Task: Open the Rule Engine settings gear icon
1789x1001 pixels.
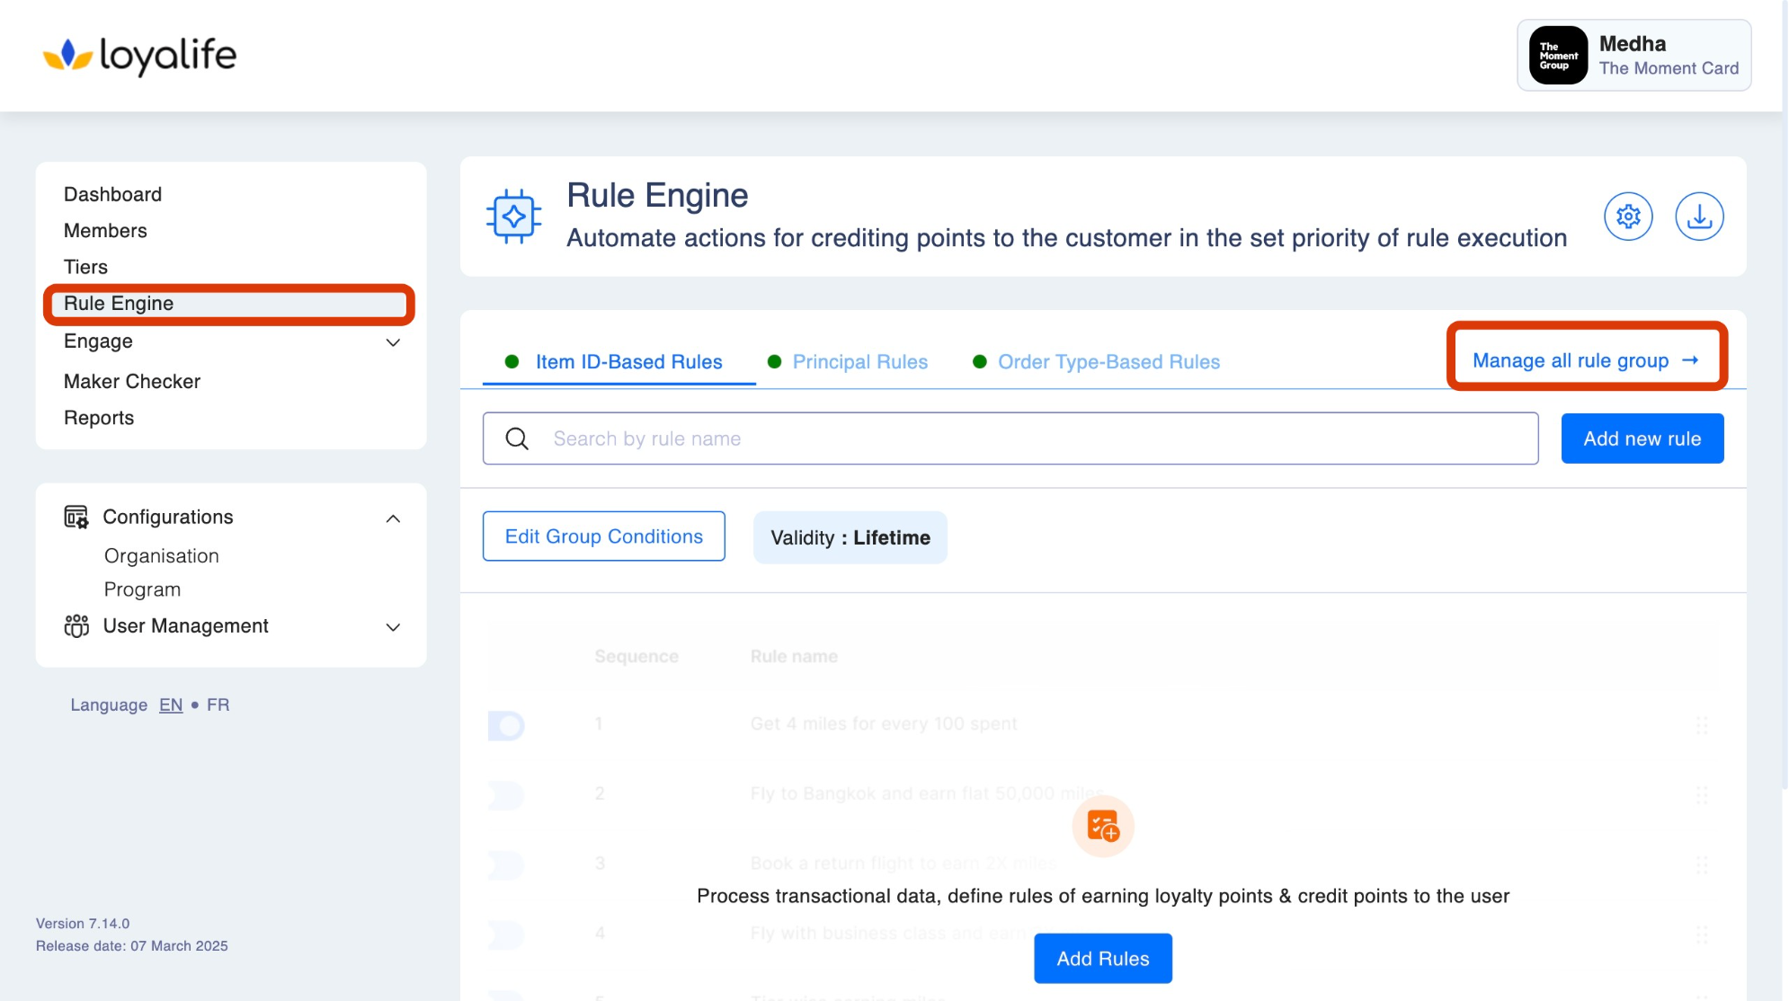Action: coord(1628,217)
